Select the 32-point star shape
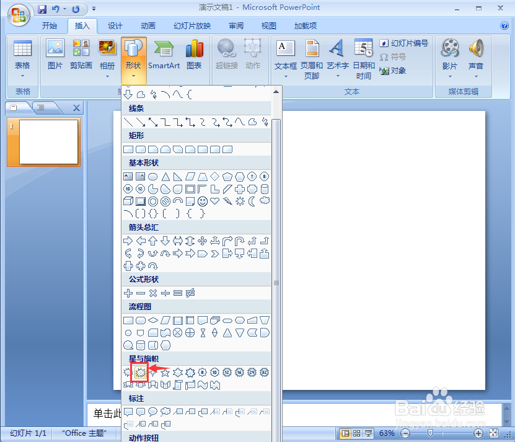The height and width of the screenshot is (442, 515). [265, 373]
